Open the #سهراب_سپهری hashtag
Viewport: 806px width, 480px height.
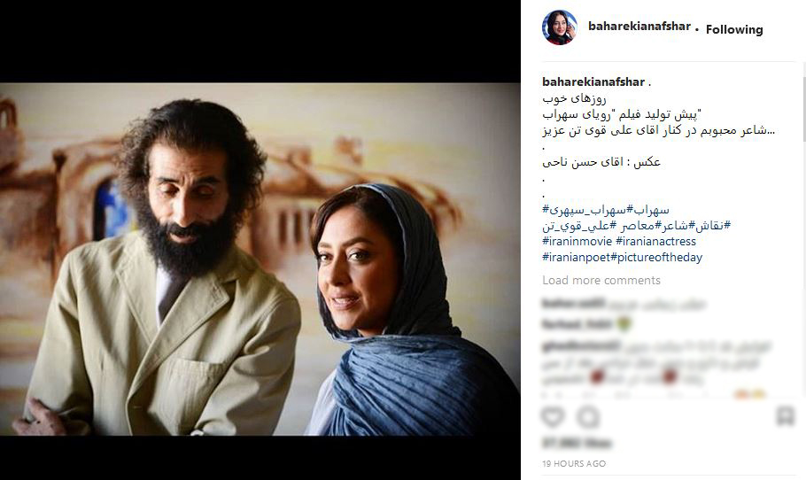click(x=584, y=210)
